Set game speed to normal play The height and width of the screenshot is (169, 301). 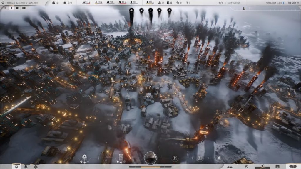point(12,8)
